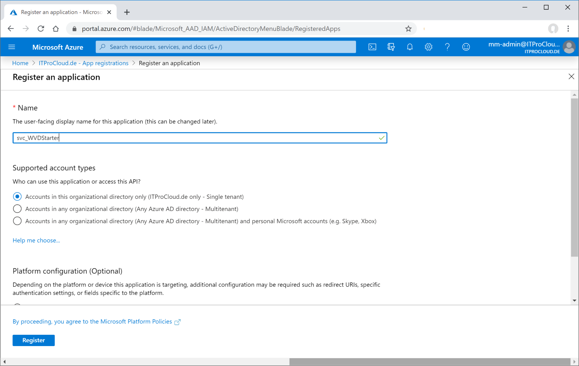Go to the browser home page
Screen dimensions: 579x366
(x=56, y=29)
